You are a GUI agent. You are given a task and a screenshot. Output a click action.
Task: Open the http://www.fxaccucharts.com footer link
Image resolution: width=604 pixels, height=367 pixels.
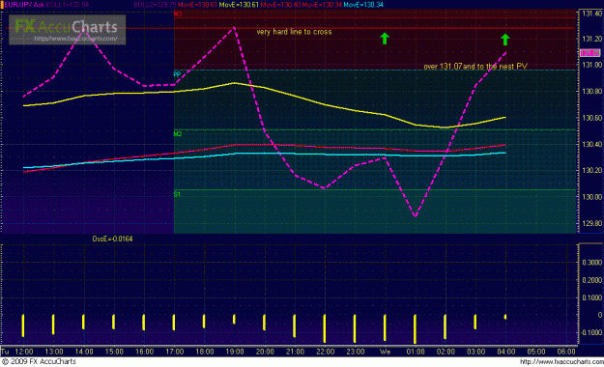(561, 361)
